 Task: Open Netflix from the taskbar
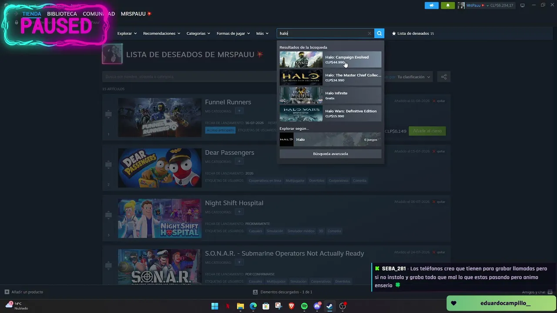pyautogui.click(x=228, y=306)
